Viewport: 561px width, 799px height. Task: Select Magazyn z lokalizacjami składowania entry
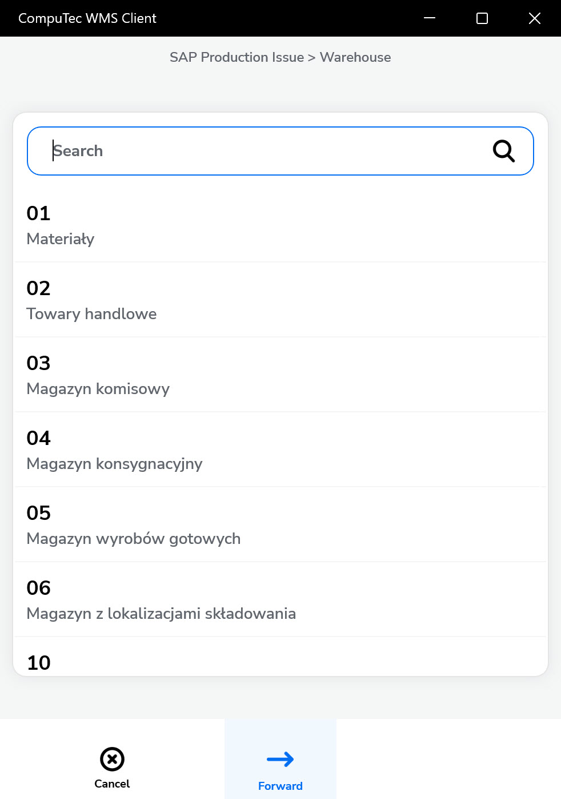coord(280,600)
